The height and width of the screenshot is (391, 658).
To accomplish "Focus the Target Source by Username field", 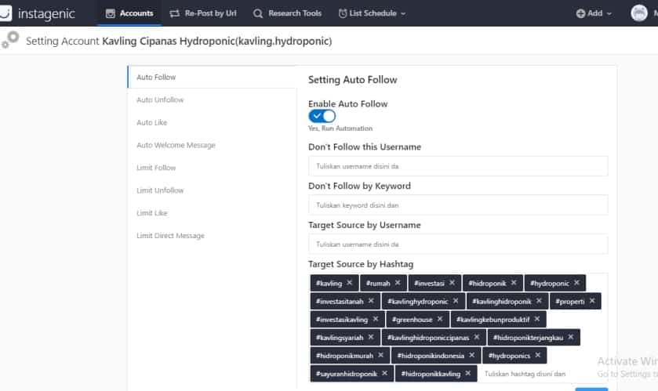I will (x=458, y=244).
